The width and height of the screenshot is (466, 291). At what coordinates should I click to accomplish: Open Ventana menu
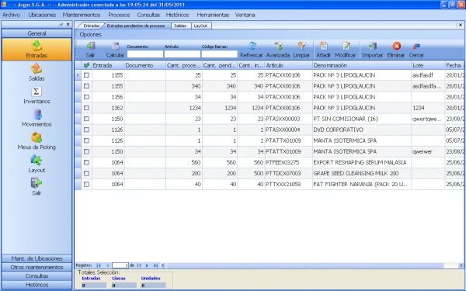point(245,15)
